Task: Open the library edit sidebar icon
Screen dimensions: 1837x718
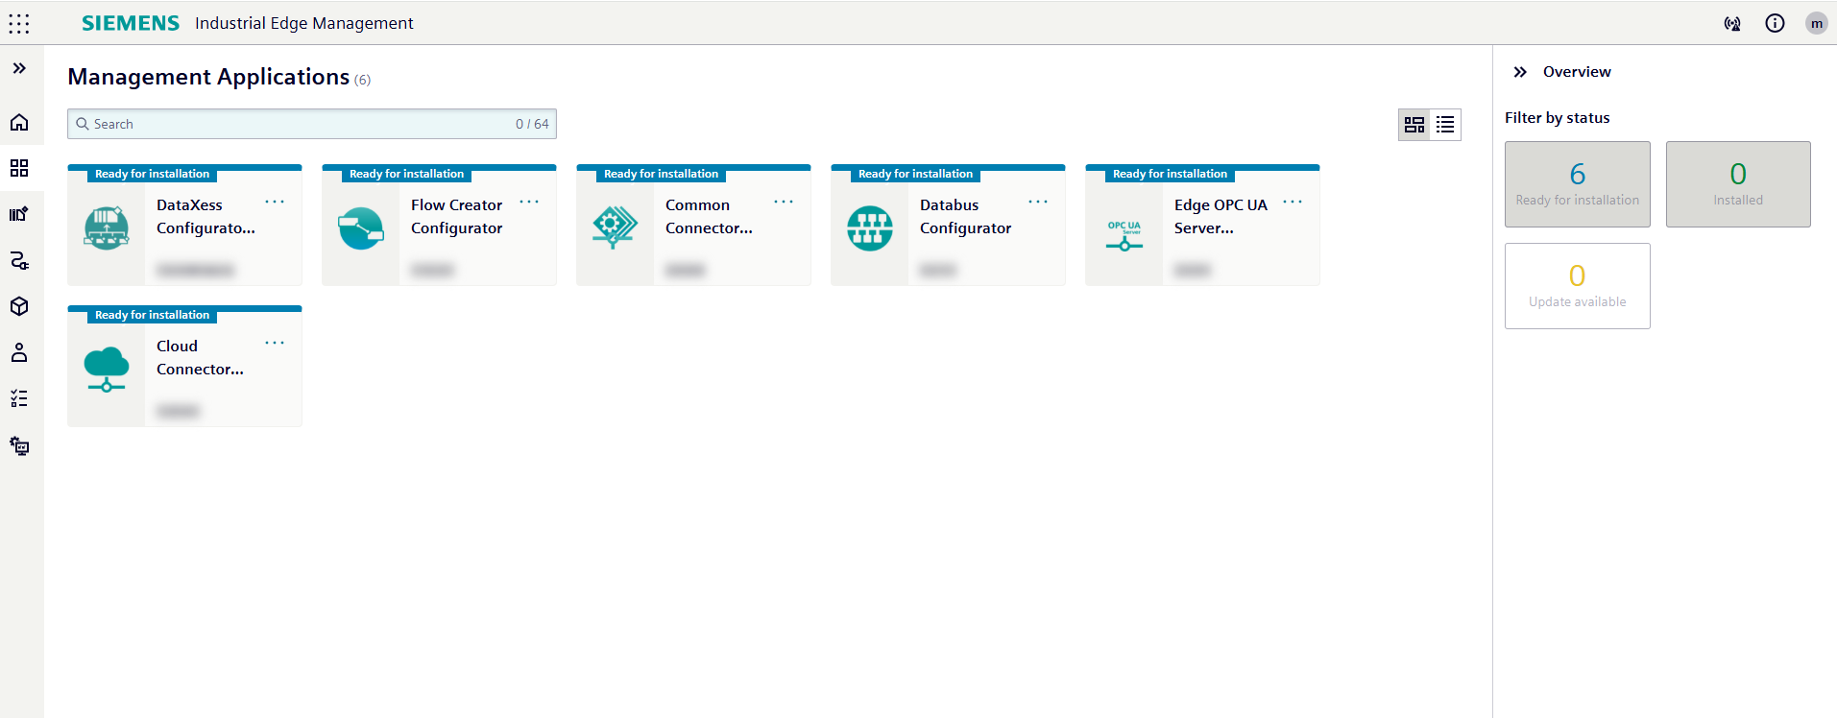Action: 19,214
